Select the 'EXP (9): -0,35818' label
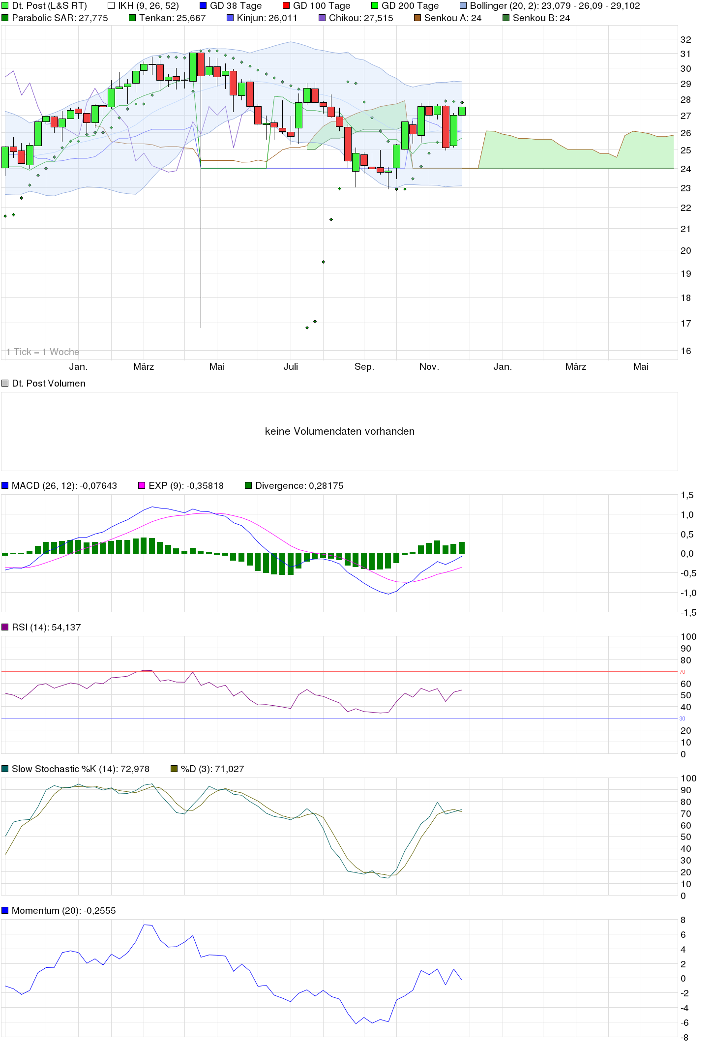Viewport: 714px width, 1047px height. point(186,485)
